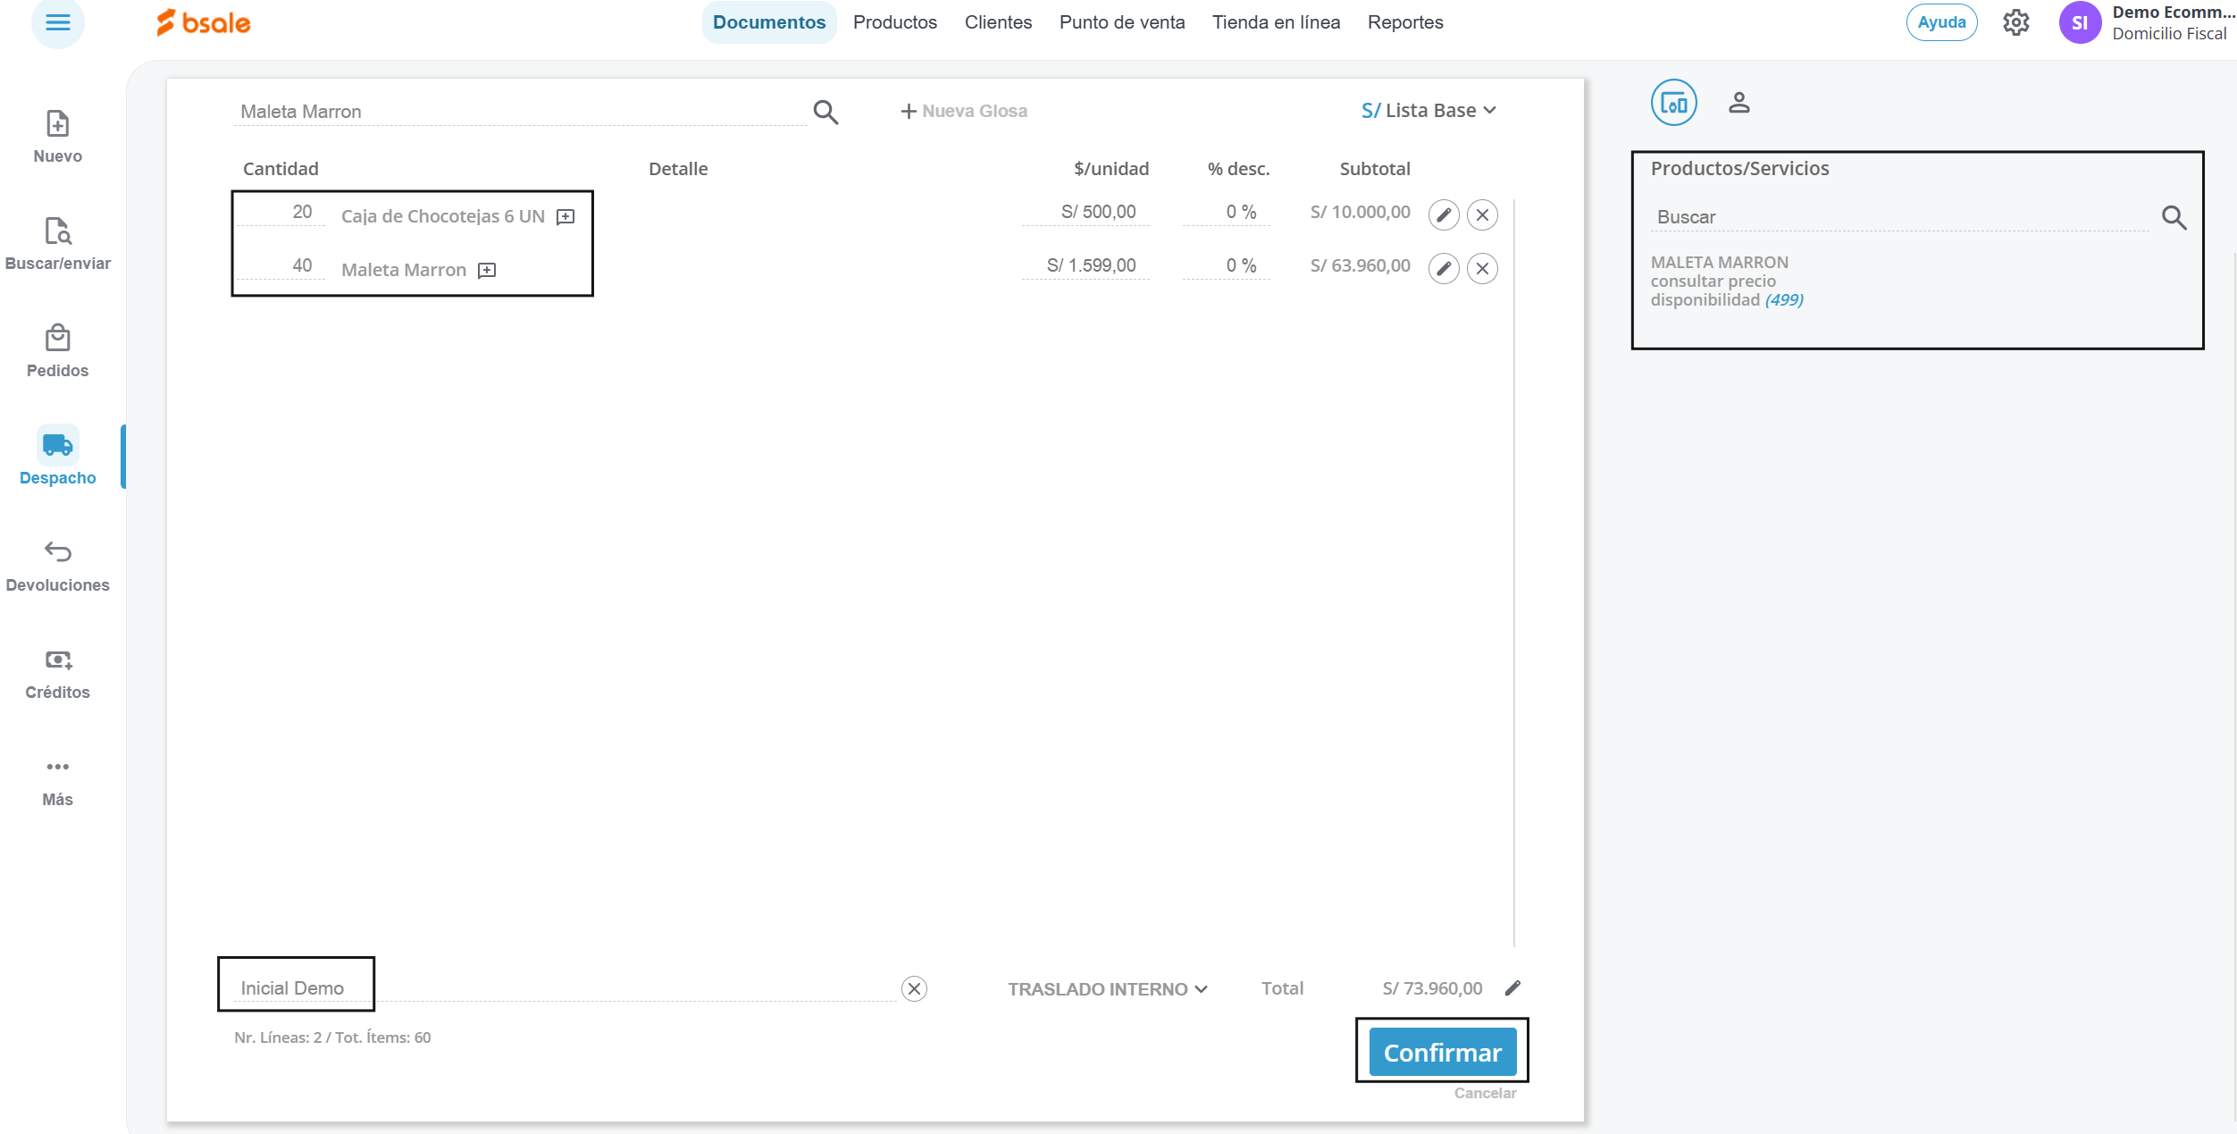Switch to the Reportes menu
Screen dimensions: 2237x1134
click(1404, 22)
